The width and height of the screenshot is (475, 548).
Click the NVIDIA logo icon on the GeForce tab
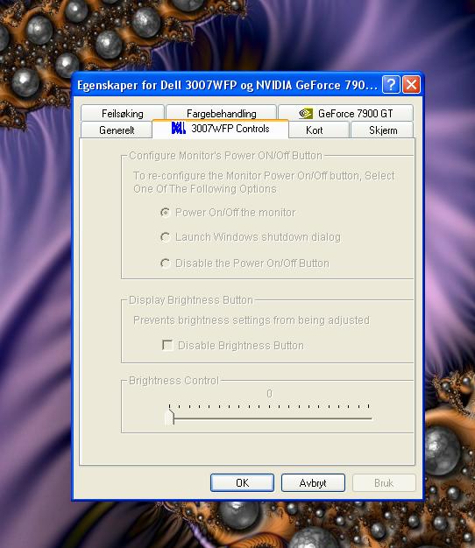(x=306, y=114)
